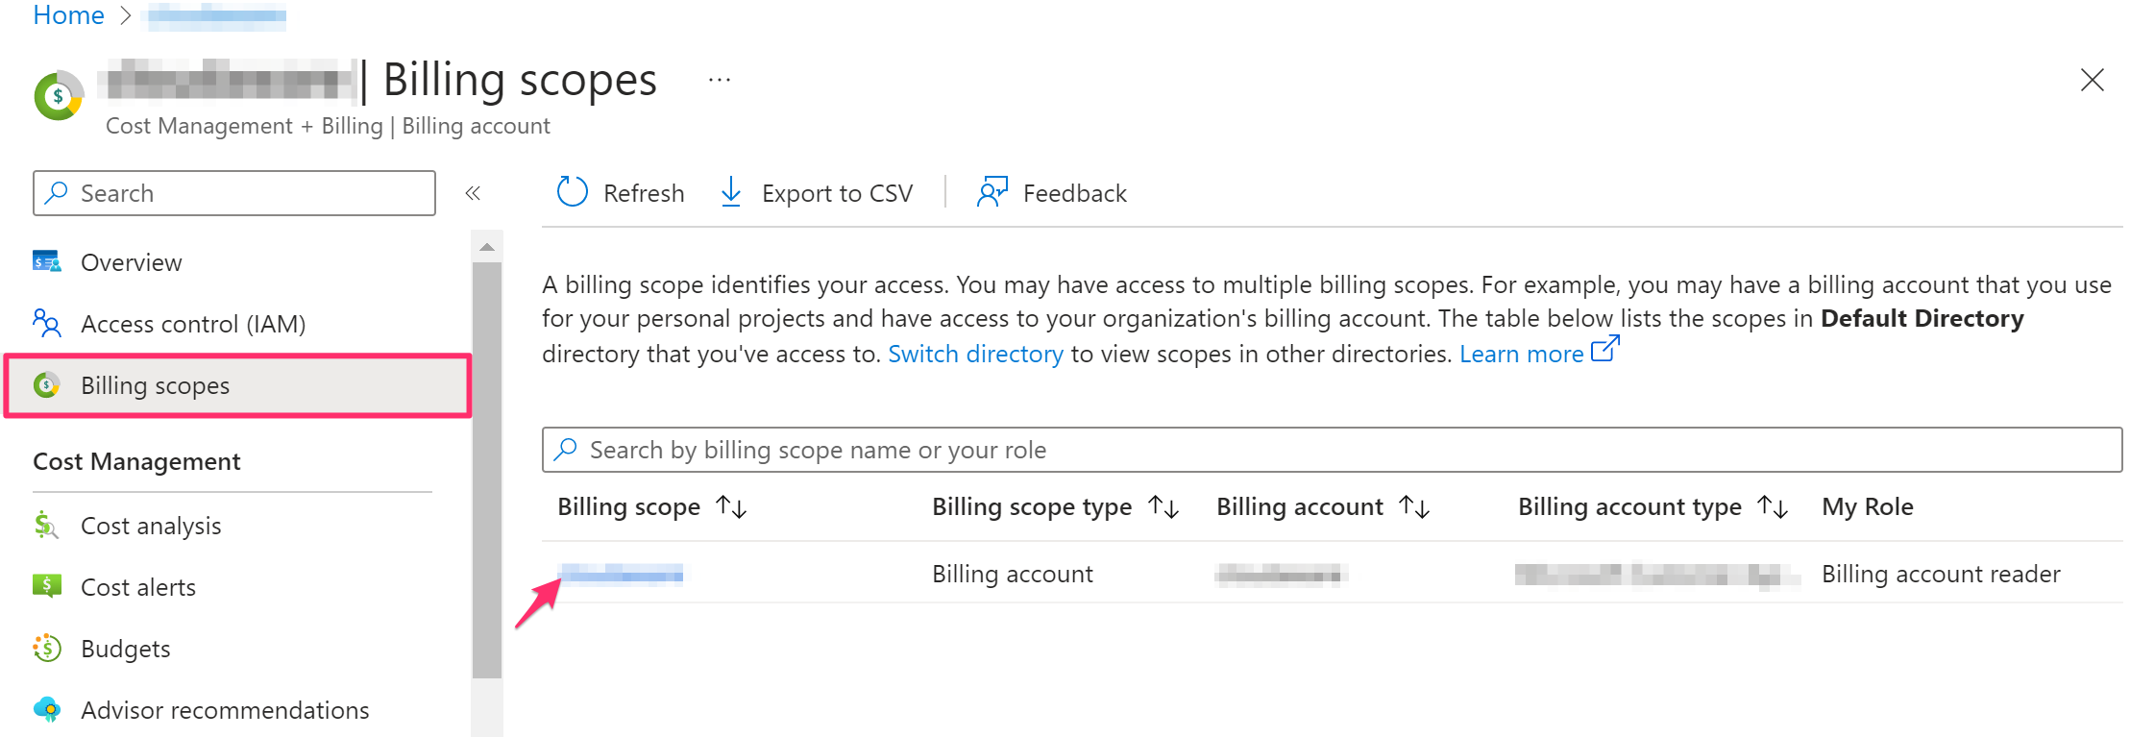Click the Feedback person icon
Viewport: 2130px width, 737px height.
tap(992, 192)
